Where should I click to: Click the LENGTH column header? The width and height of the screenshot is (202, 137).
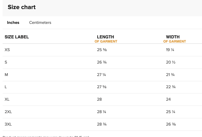pos(106,39)
